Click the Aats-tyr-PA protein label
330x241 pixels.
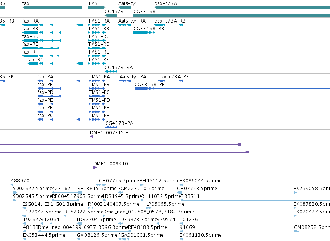[133, 77]
